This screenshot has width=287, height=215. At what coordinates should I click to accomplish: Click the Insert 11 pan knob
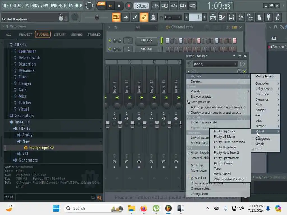[142, 106]
